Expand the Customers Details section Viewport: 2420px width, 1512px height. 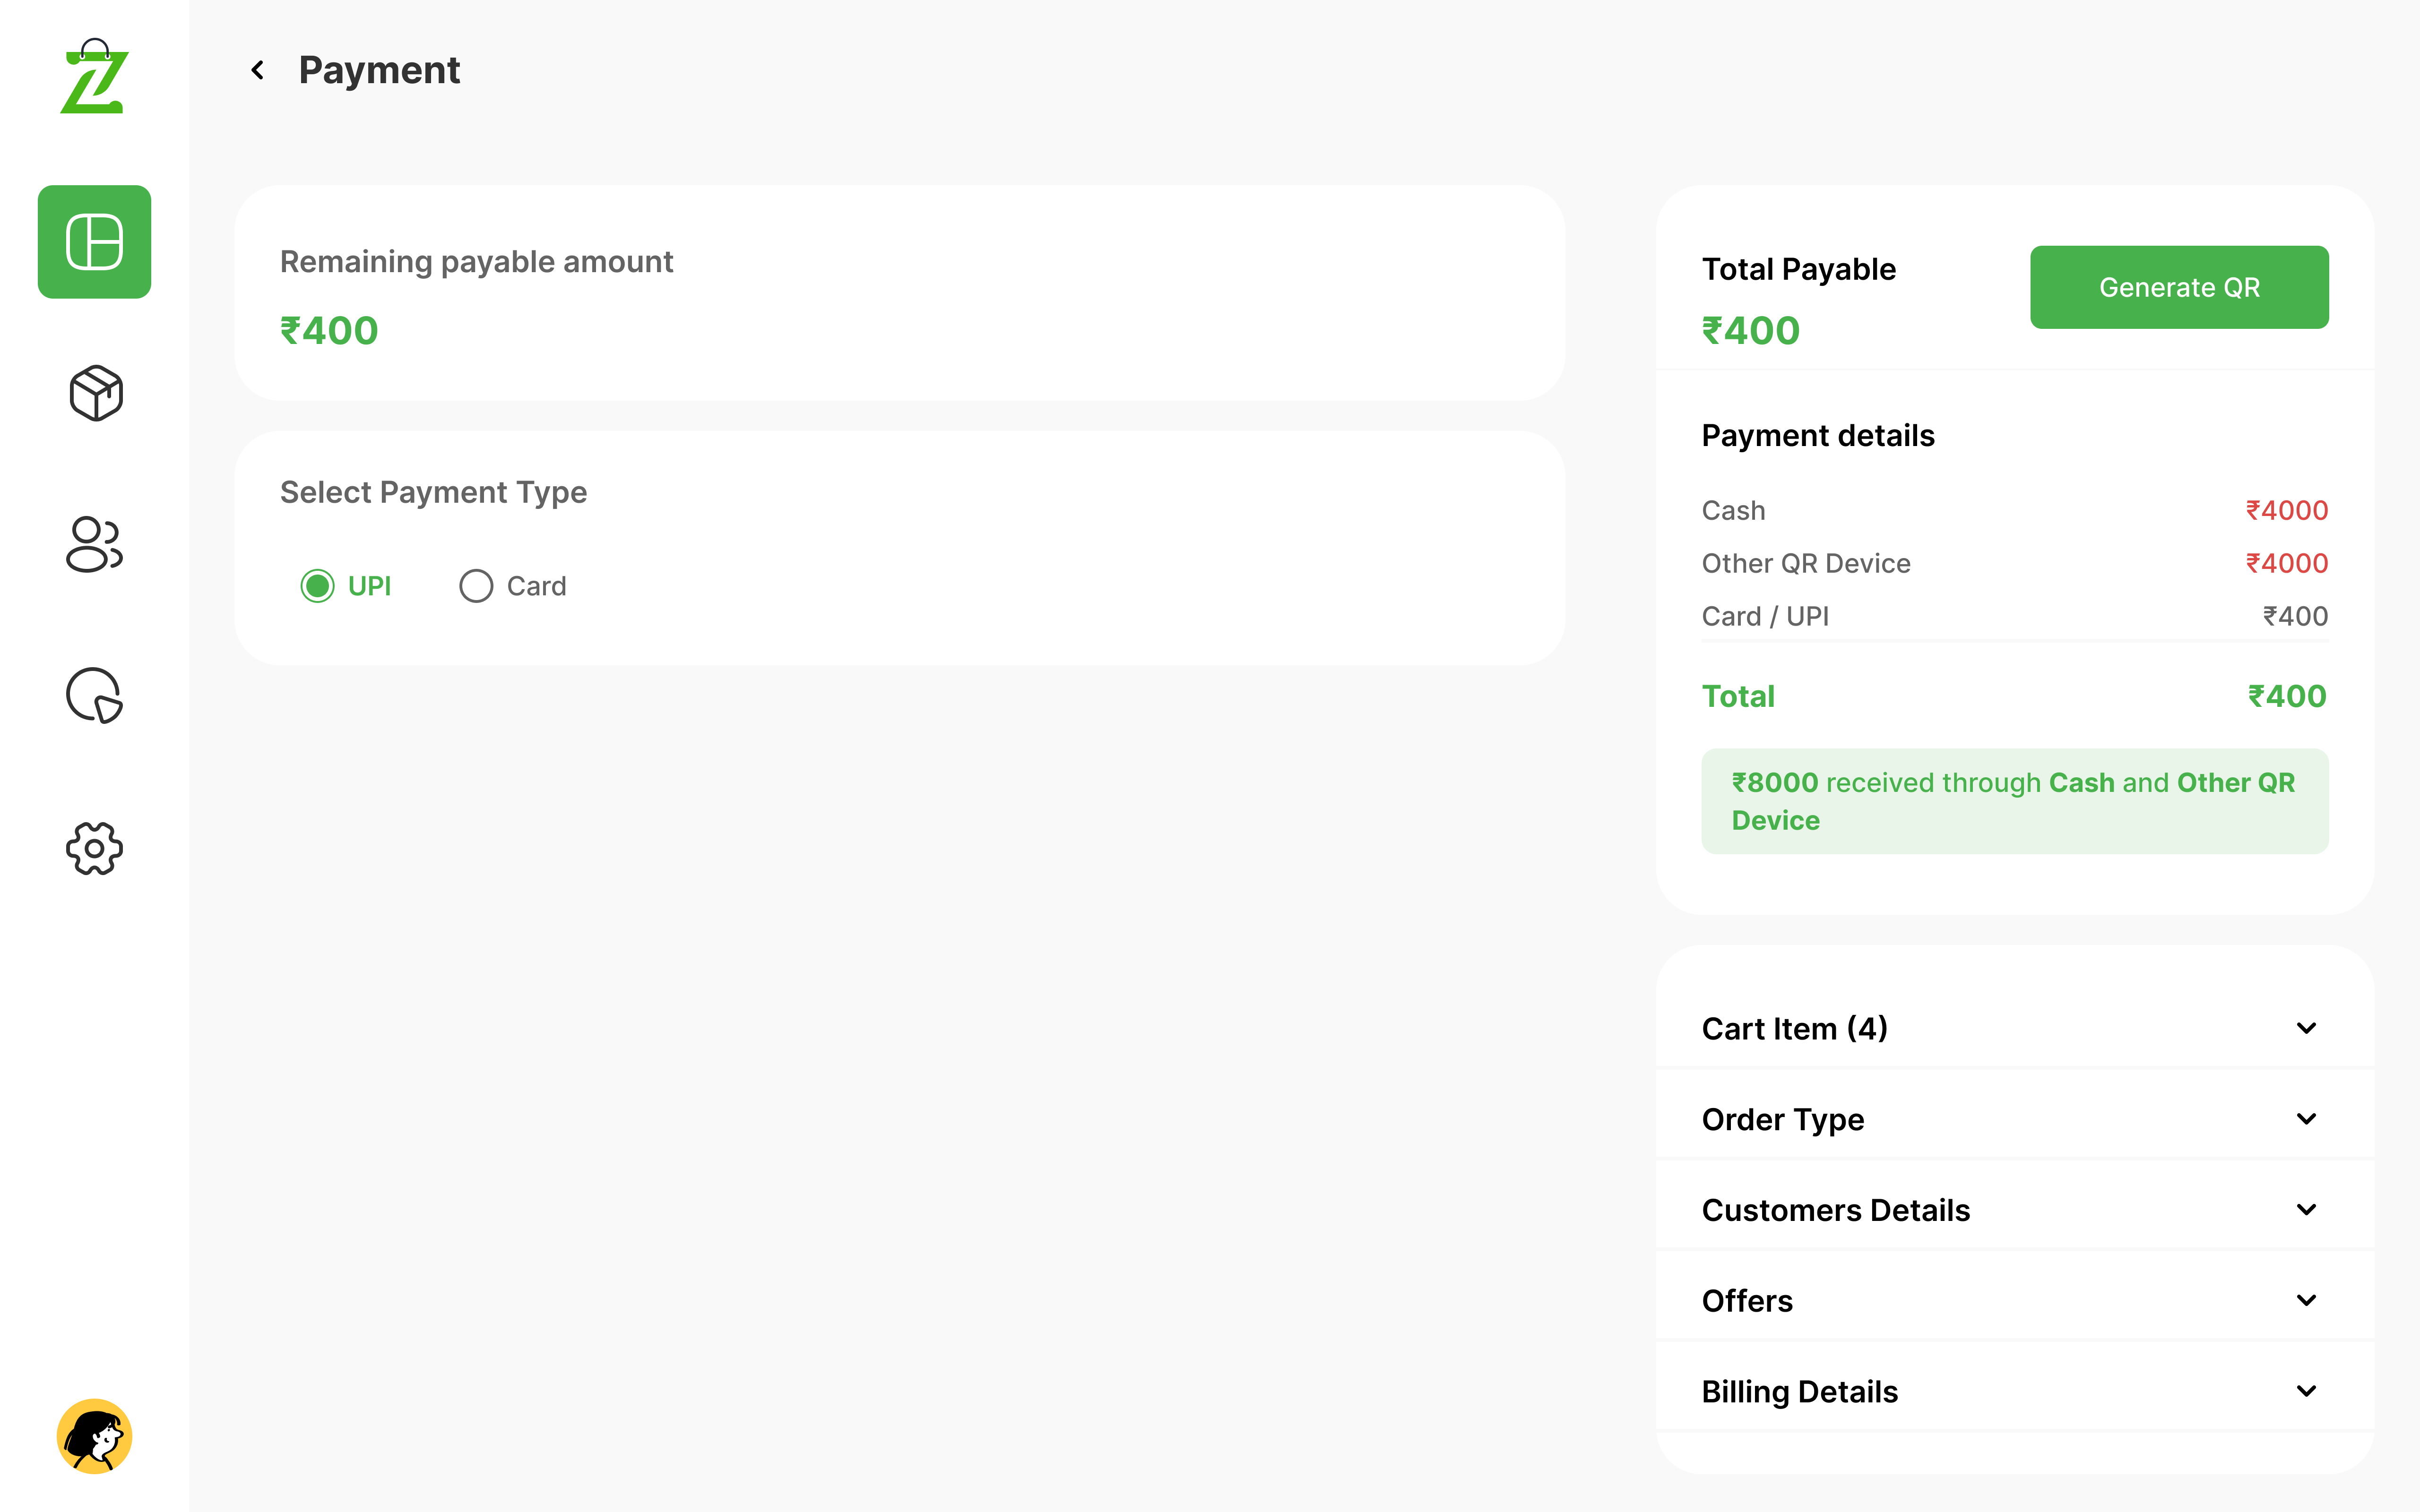point(2015,1210)
